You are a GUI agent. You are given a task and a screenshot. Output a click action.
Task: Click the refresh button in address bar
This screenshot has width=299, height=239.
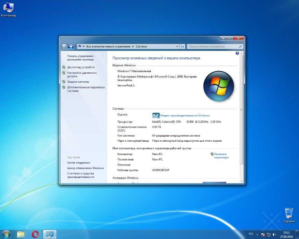[x=182, y=46]
